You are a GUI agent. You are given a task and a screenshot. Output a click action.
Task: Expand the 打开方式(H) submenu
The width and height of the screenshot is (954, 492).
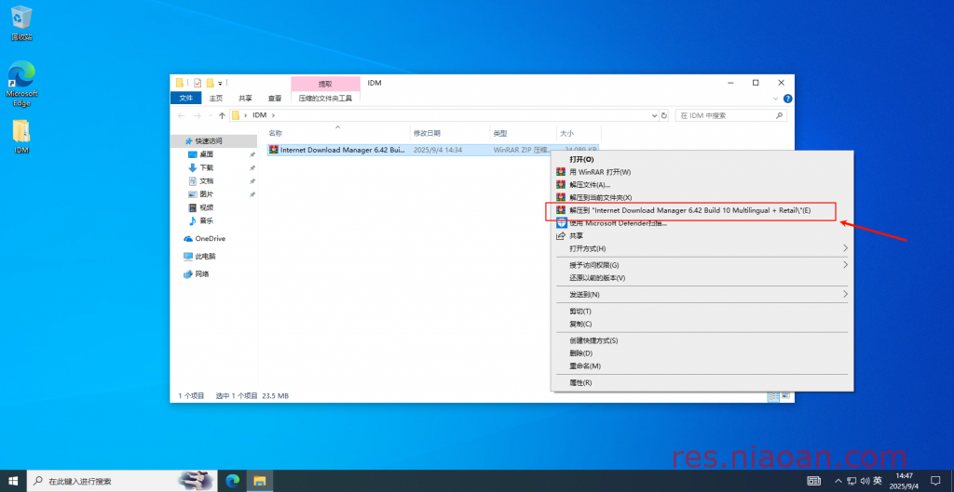click(x=702, y=248)
